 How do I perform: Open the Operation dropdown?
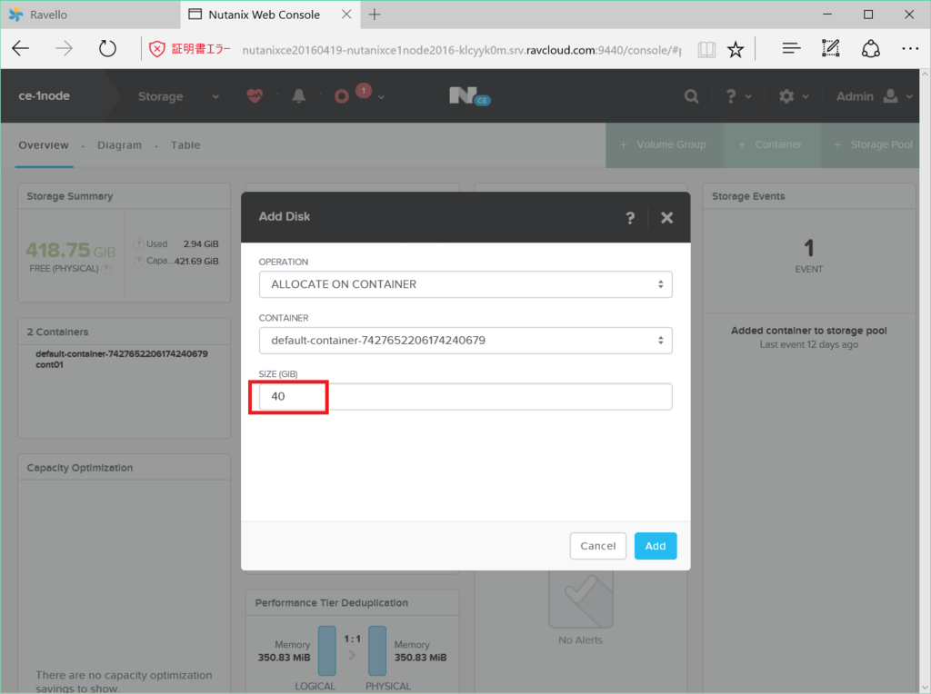[465, 284]
